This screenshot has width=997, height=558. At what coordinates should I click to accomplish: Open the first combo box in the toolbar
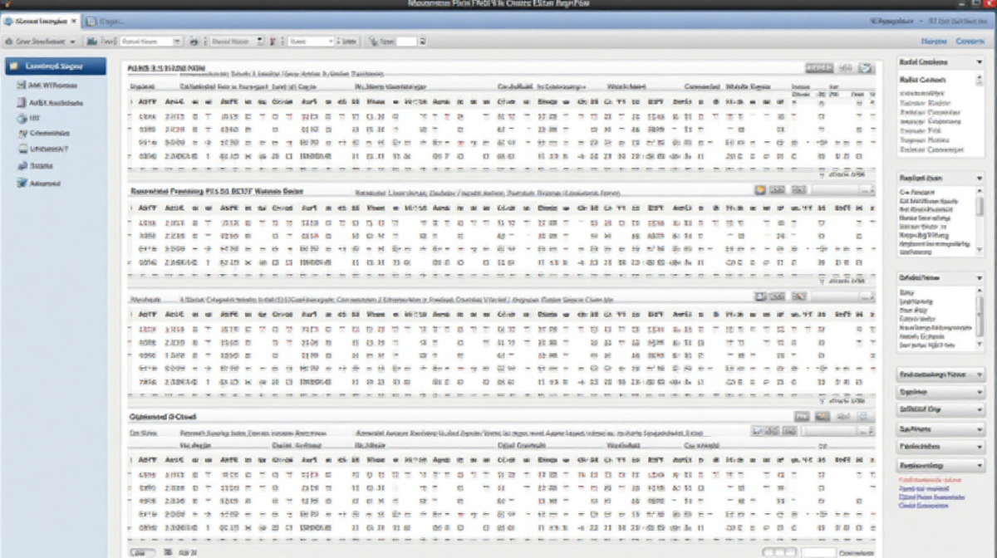(x=150, y=41)
